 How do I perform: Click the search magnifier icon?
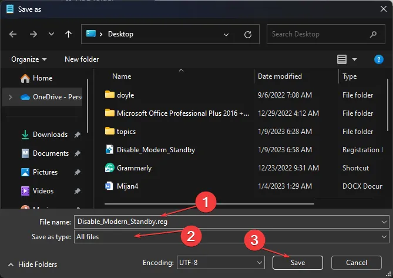pyautogui.click(x=373, y=34)
